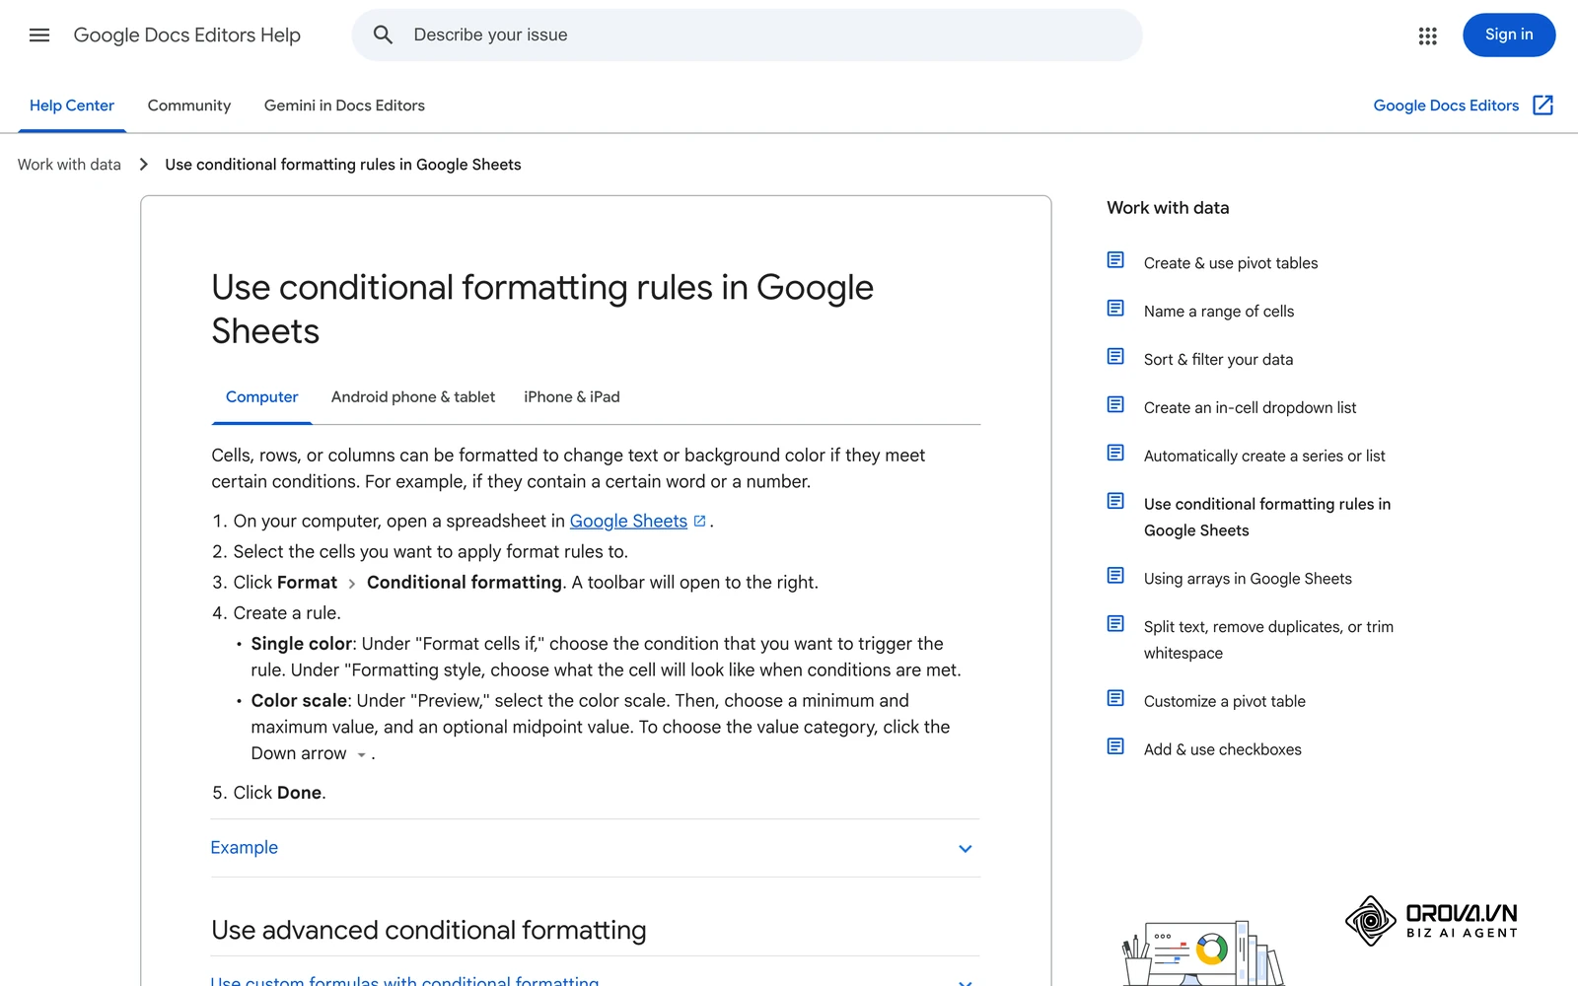Open the Community tab
The width and height of the screenshot is (1578, 986).
click(189, 106)
